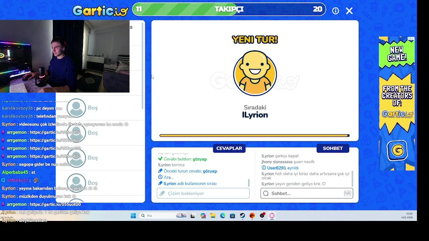This screenshot has height=241, width=429.
Task: Click 'ILyrion adlı kullanıcının sırası' line
Action: (x=187, y=183)
